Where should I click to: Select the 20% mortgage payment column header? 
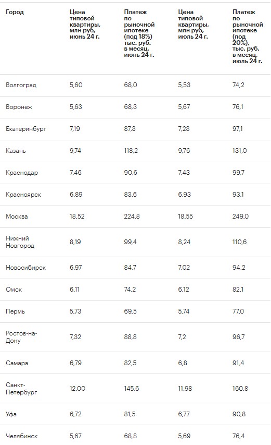point(248,37)
